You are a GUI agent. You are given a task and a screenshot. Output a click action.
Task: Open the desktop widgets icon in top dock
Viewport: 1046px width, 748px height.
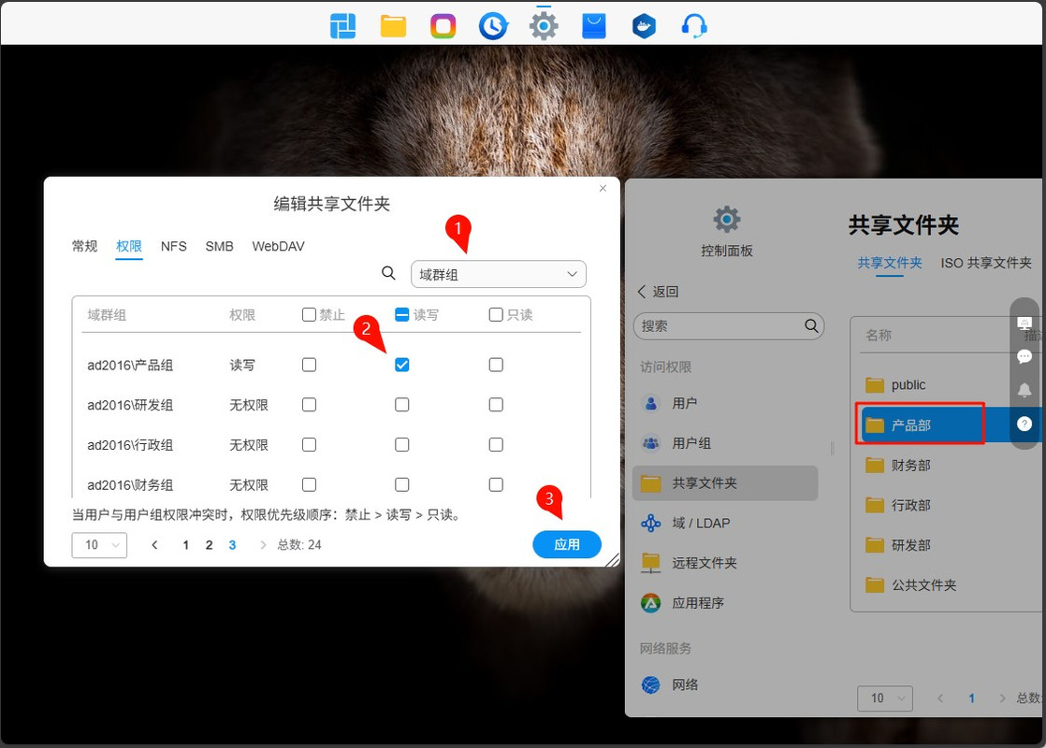pyautogui.click(x=342, y=26)
